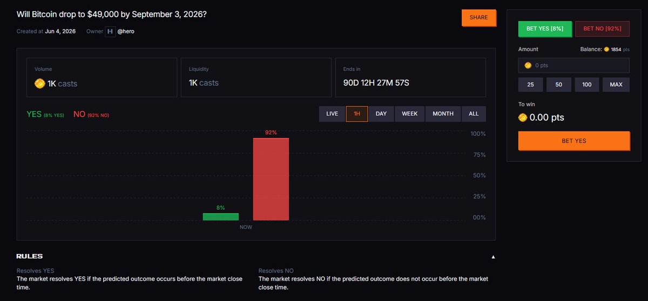The width and height of the screenshot is (648, 301).
Task: Click the NOW label under chart
Action: click(246, 227)
